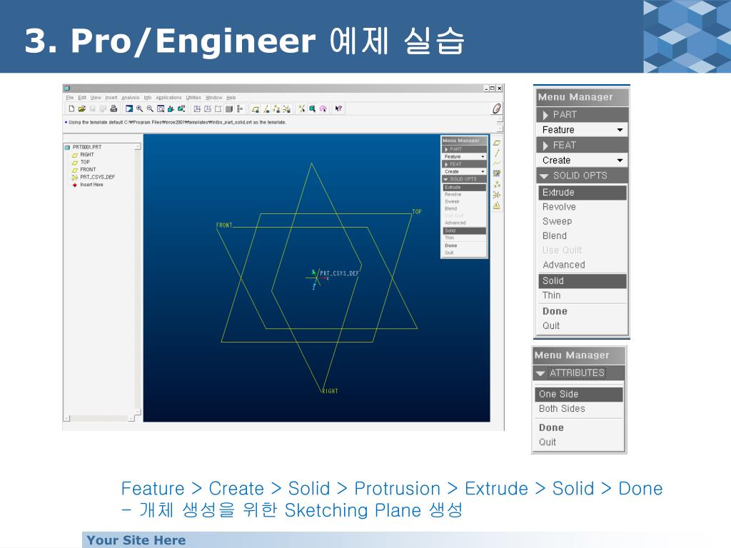The height and width of the screenshot is (548, 731).
Task: Select Extrude in large Menu Manager
Action: coord(583,193)
